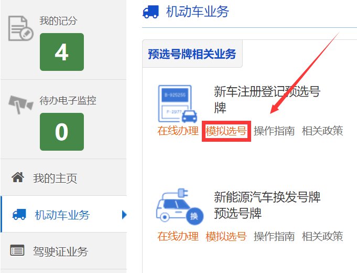Switch to the 预选号牌相关业务 tab

point(192,54)
